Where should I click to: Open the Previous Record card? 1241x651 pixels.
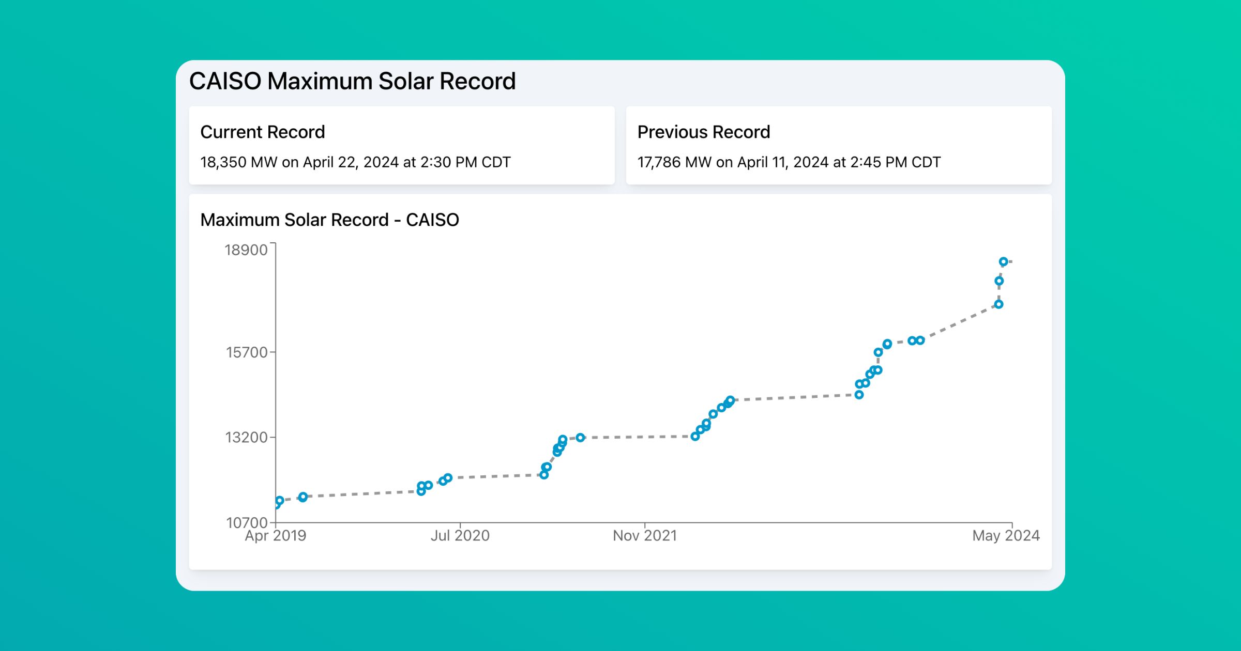839,146
